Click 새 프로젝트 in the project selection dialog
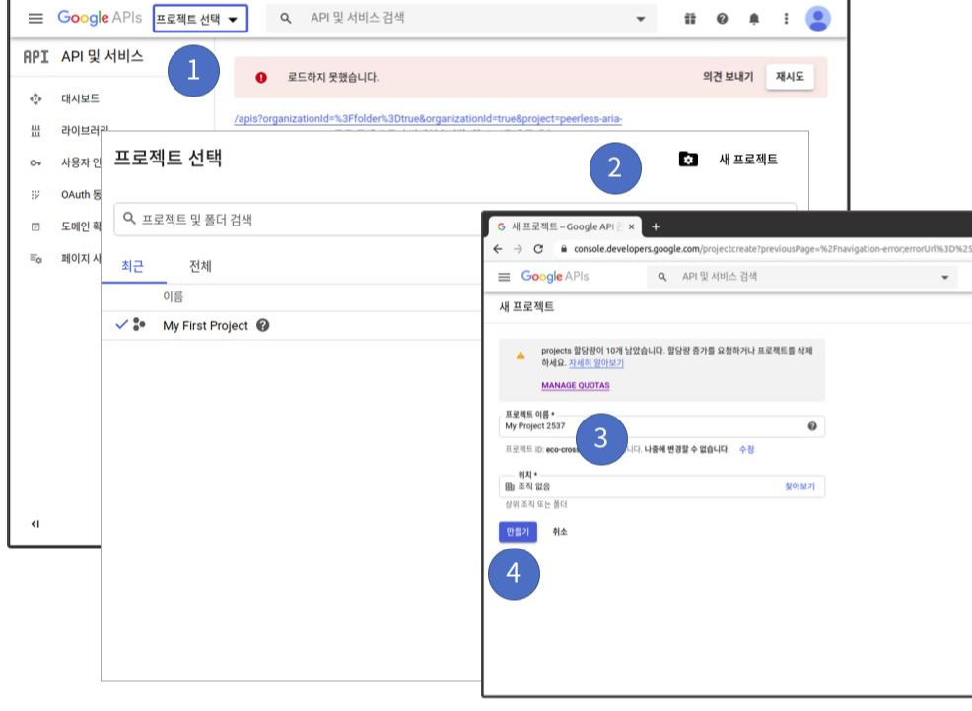This screenshot has width=972, height=711. tap(747, 160)
